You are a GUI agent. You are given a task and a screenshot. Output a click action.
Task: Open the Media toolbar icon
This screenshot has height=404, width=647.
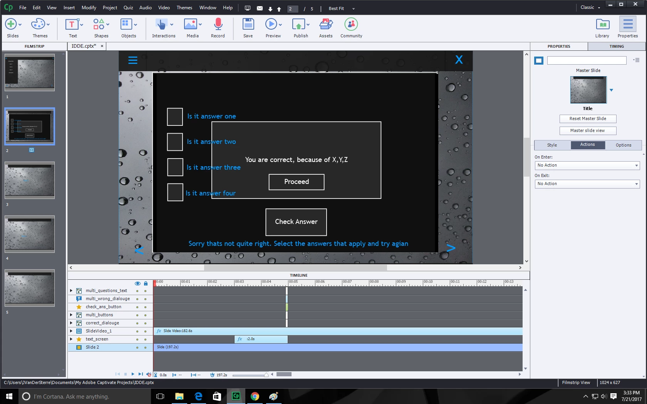pyautogui.click(x=190, y=25)
